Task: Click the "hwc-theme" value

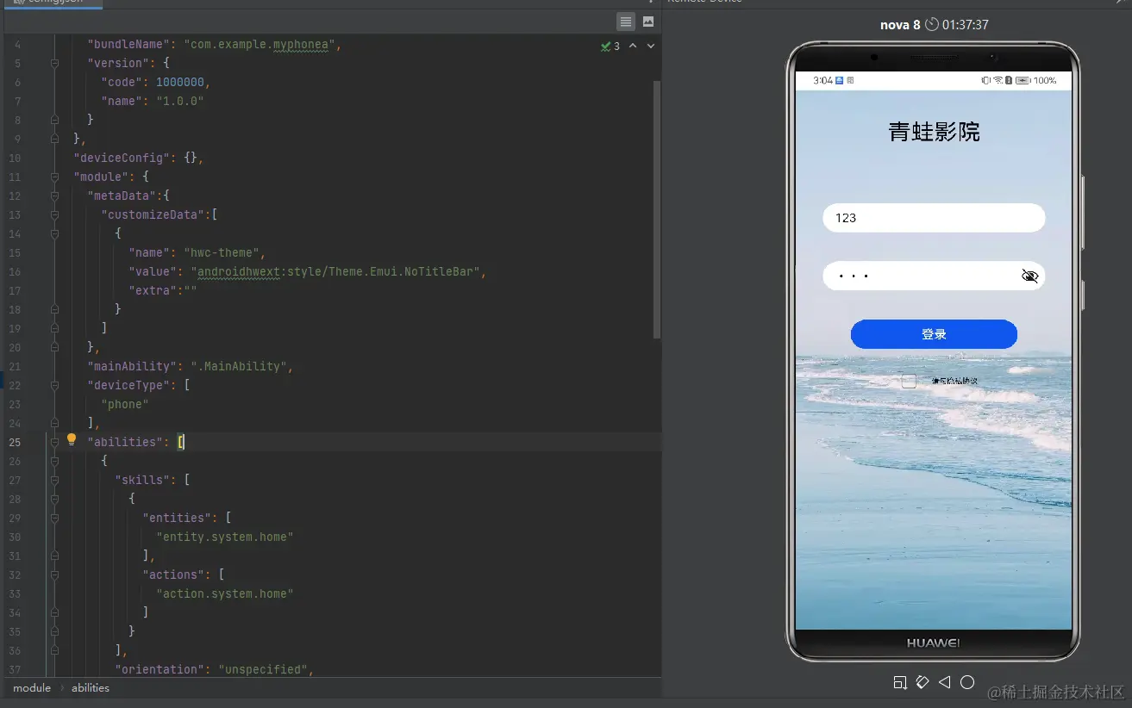Action: (222, 252)
